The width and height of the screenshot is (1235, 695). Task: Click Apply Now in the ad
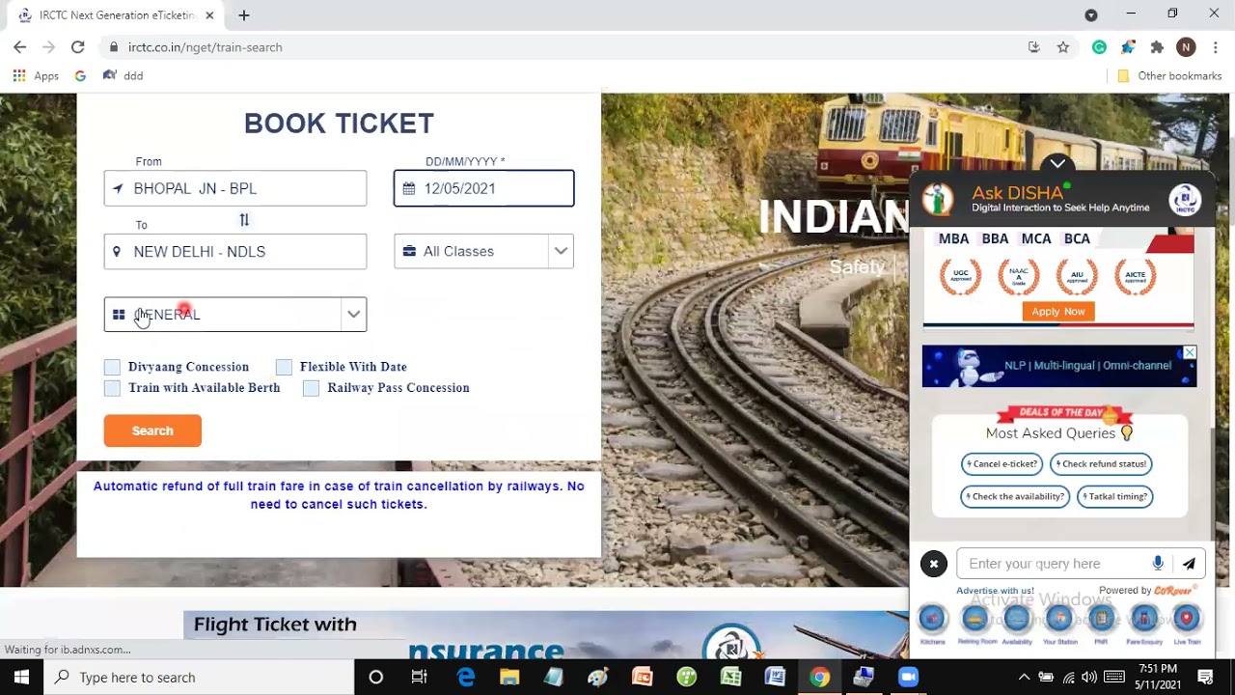(x=1058, y=312)
